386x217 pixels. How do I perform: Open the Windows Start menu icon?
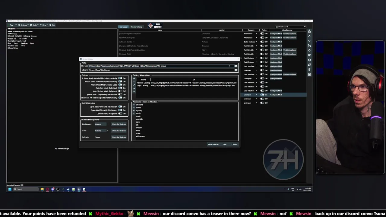click(10, 189)
